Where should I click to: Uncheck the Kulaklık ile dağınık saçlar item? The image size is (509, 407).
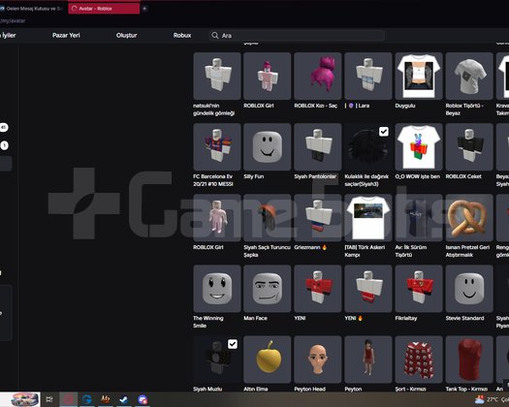pos(384,132)
